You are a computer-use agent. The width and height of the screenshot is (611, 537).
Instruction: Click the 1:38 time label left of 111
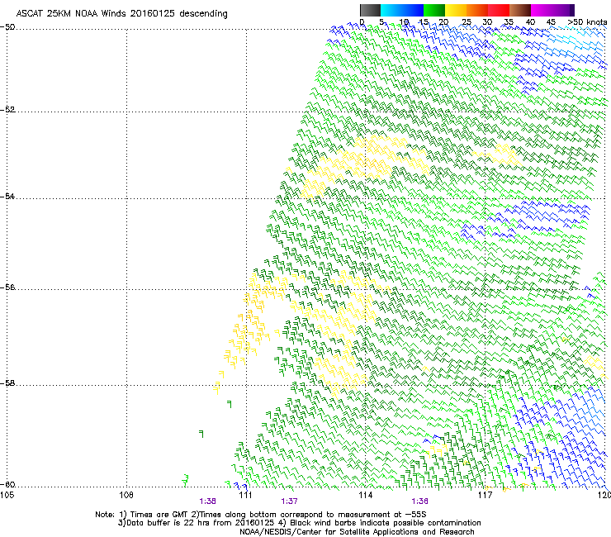208,501
